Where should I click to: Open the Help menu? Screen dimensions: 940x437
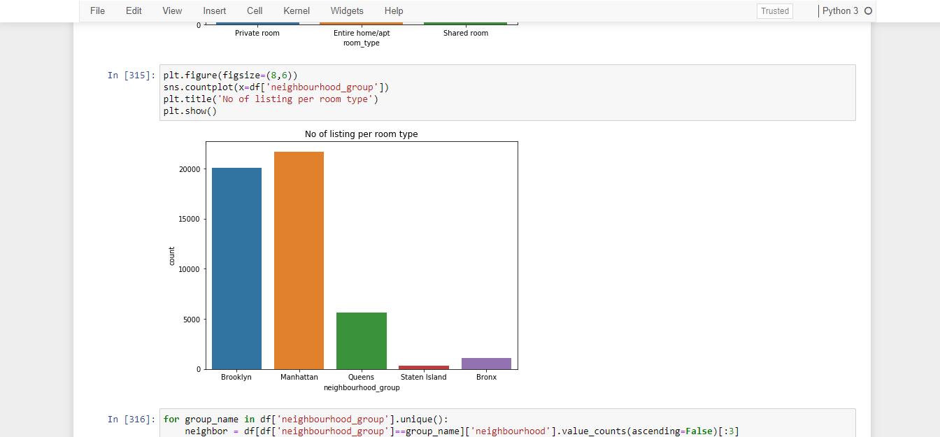click(394, 10)
